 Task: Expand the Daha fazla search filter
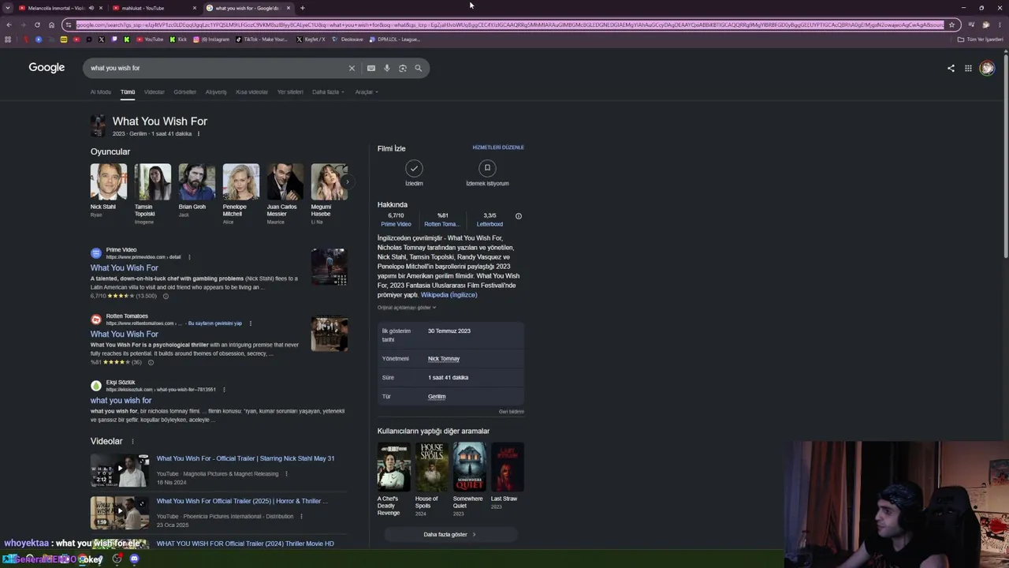pos(328,92)
